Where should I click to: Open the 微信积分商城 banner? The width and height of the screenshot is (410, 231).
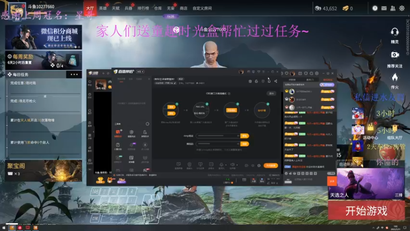[44, 37]
